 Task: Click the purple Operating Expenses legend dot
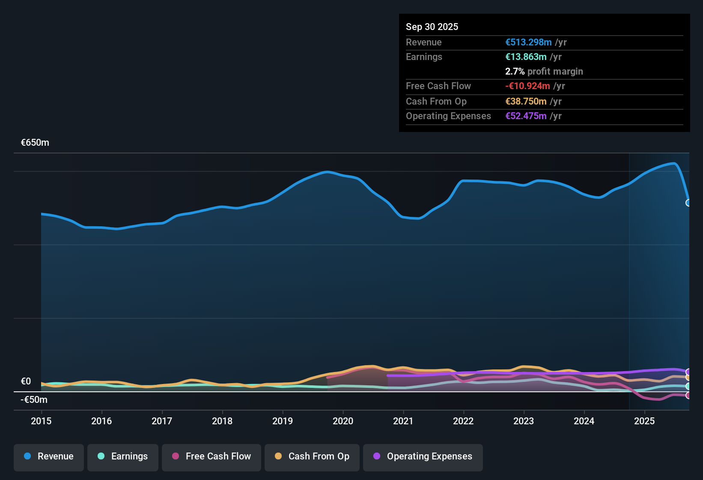click(377, 456)
